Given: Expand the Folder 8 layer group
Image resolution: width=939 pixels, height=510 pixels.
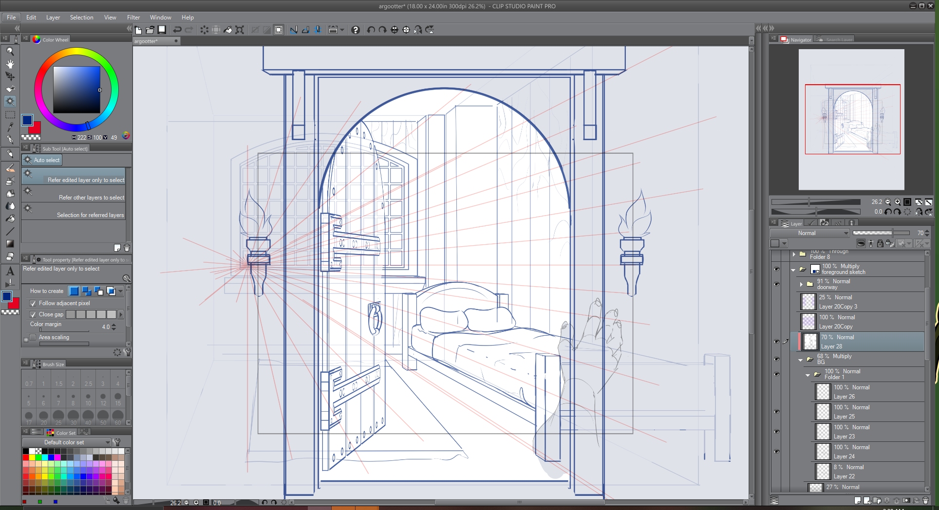Looking at the screenshot, I should coord(794,254).
